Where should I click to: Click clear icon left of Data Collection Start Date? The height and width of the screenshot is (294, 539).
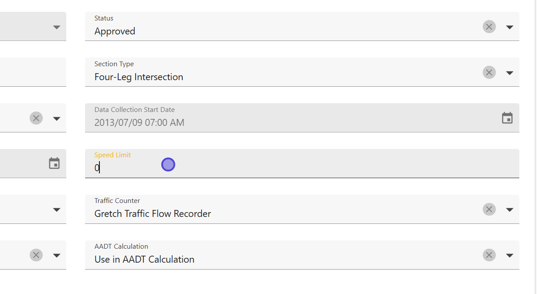point(36,118)
